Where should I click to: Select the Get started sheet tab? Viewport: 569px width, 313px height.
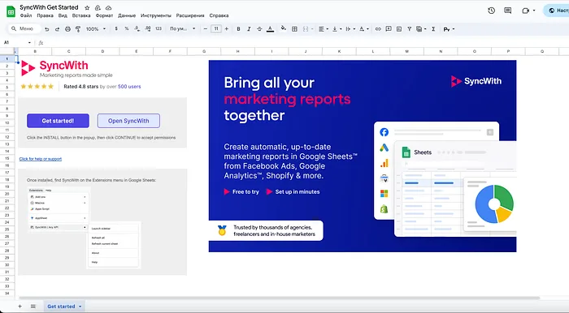(61, 307)
